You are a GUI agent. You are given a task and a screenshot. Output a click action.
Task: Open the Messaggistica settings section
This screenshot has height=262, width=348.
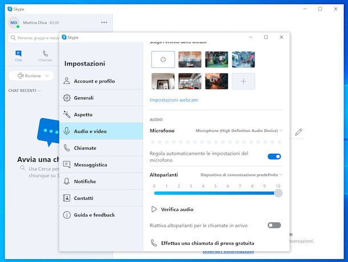(101, 165)
